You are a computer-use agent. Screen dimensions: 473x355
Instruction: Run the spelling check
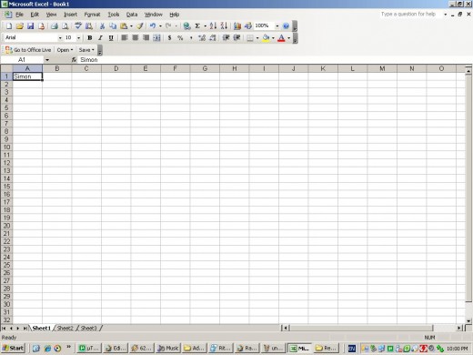(x=78, y=26)
